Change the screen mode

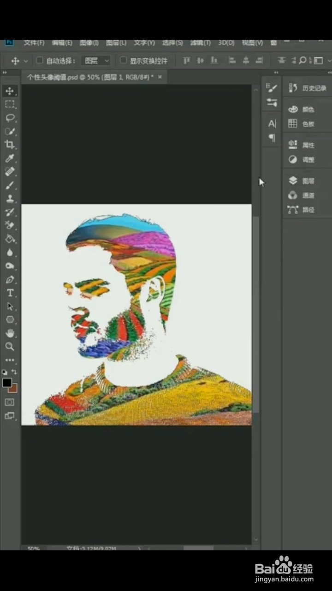pyautogui.click(x=10, y=416)
